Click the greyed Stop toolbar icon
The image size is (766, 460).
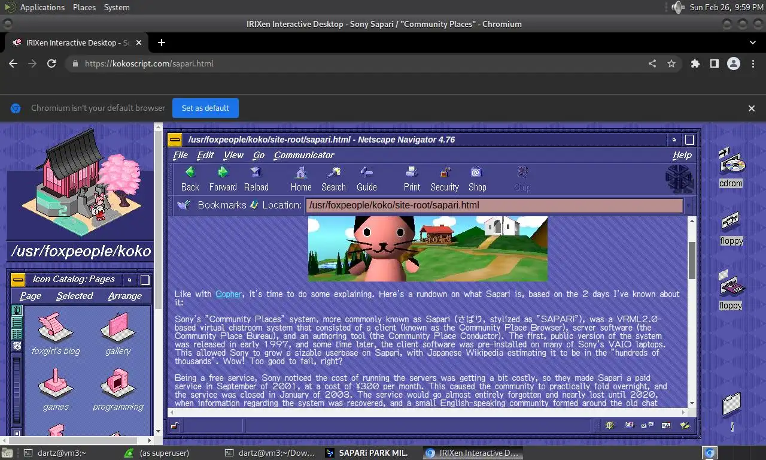(x=522, y=173)
